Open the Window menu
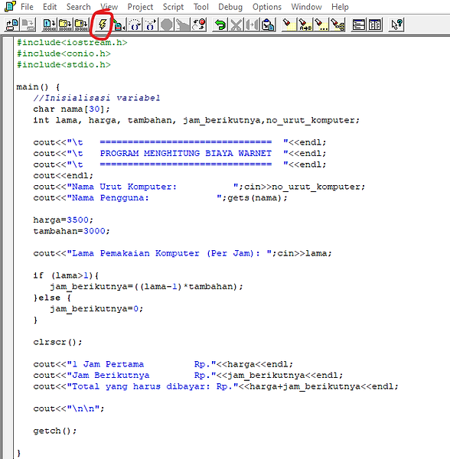This screenshot has height=459, width=450. (306, 7)
